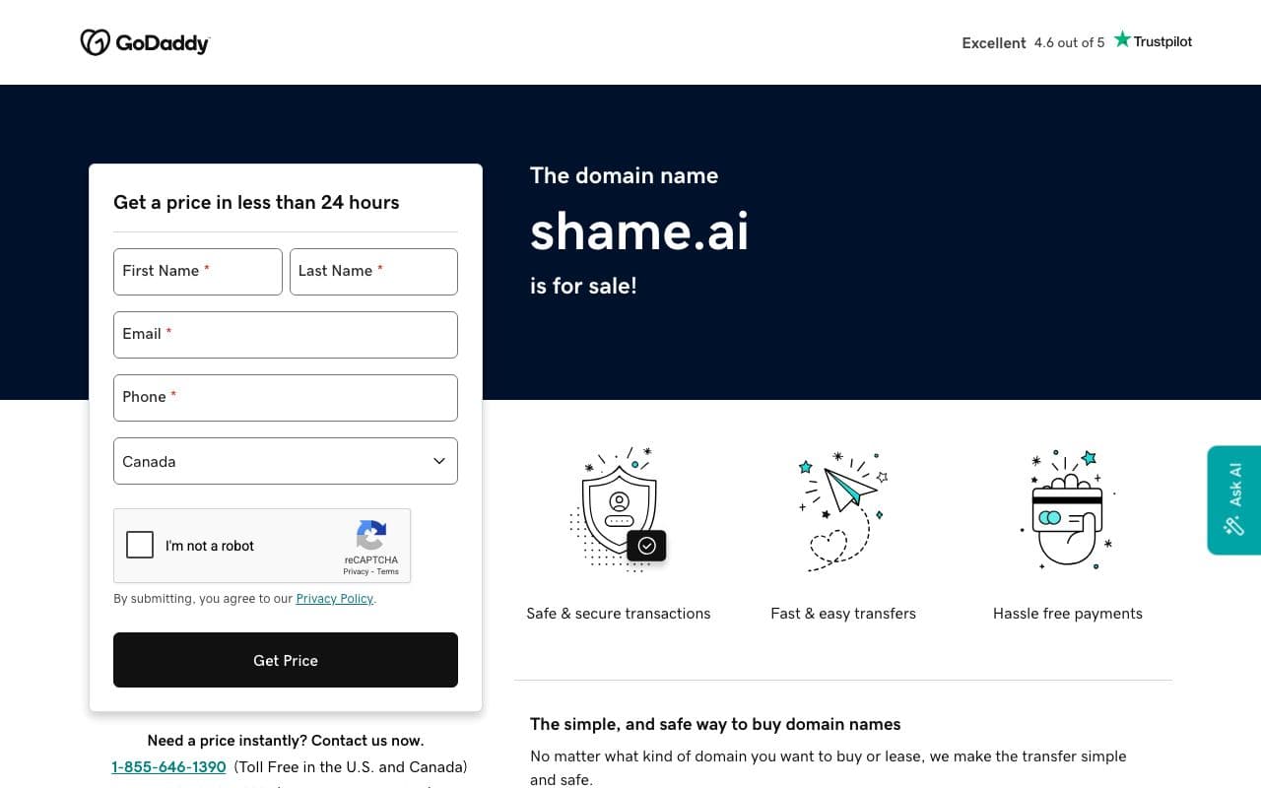Click the GoDaddy logo icon
Image resolution: width=1261 pixels, height=788 pixels.
click(x=96, y=42)
